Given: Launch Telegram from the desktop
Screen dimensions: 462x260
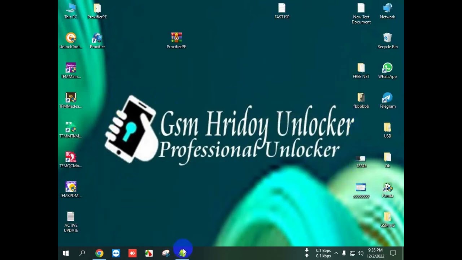Looking at the screenshot, I should tap(387, 100).
